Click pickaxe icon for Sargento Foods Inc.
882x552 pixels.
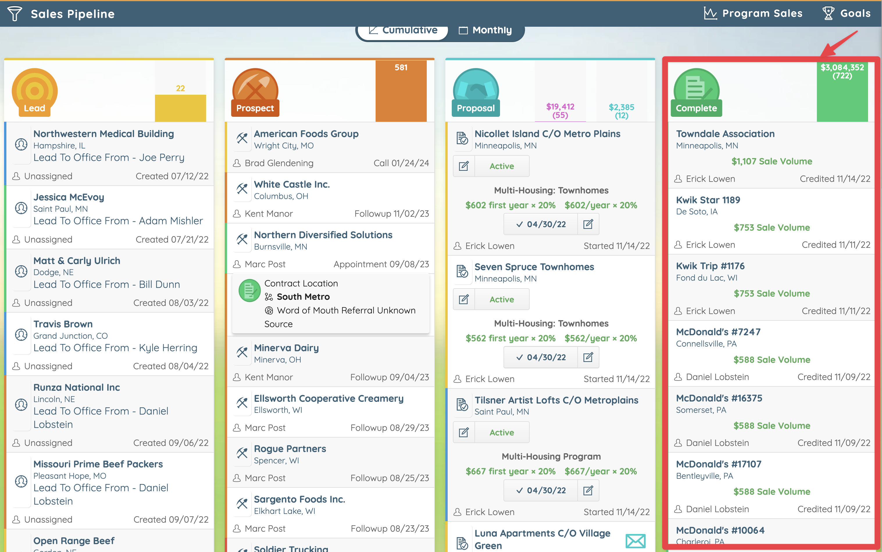(x=242, y=504)
